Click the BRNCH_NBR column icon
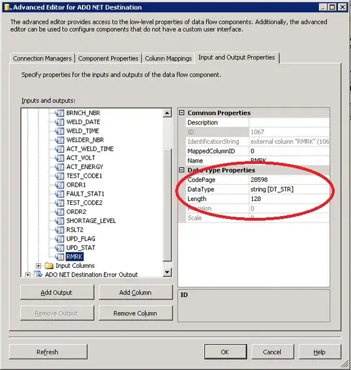Viewport: 351px width, 370px height. [59, 113]
